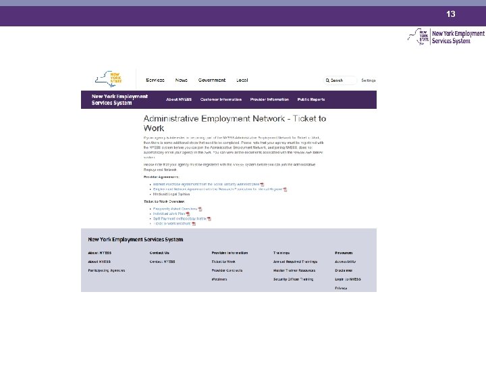Viewport: 486px width, 365px height.
Task: Select About NYESS in purple navigation bar
Action: tap(179, 99)
